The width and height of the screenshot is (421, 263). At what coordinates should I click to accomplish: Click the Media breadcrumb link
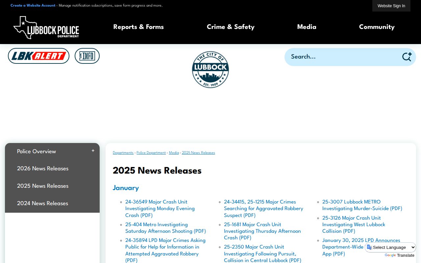click(174, 153)
